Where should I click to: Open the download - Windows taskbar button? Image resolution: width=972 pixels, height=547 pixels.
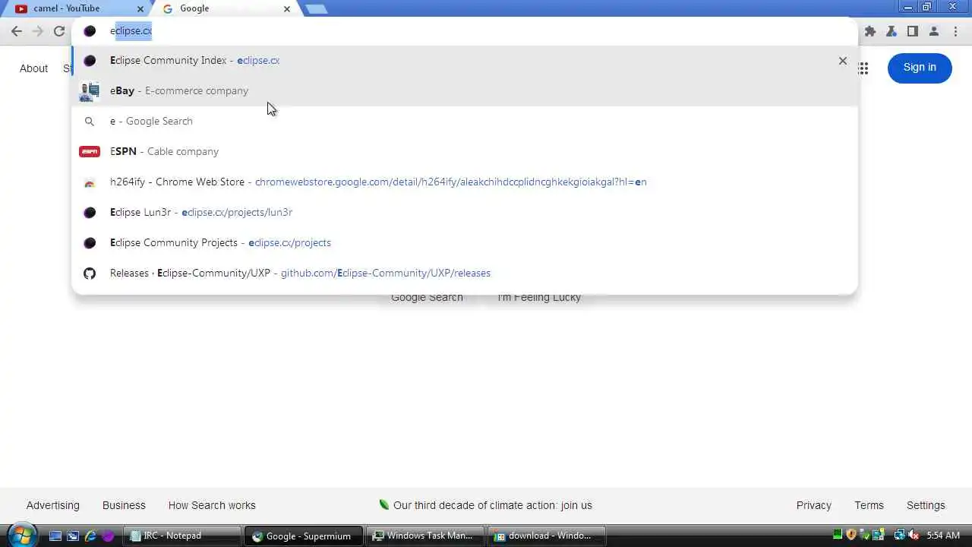pyautogui.click(x=546, y=536)
